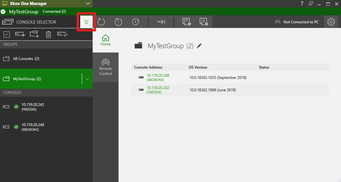Image resolution: width=341 pixels, height=182 pixels.
Task: Click the MyTestGroup folder icon in header
Action: 138,45
